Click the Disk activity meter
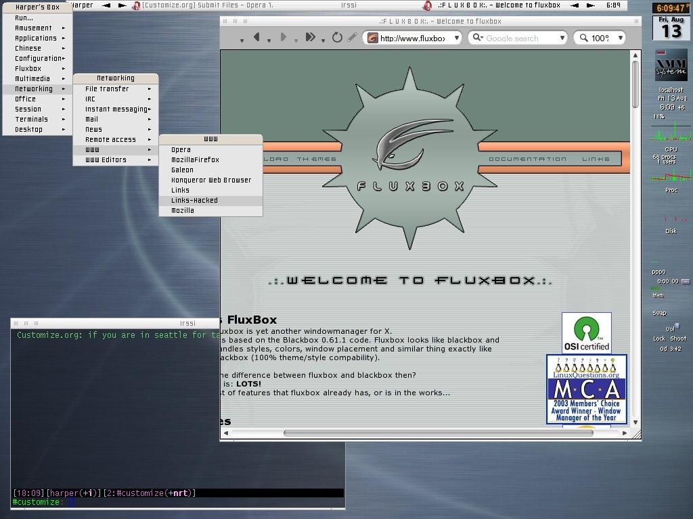The image size is (693, 519). click(671, 218)
